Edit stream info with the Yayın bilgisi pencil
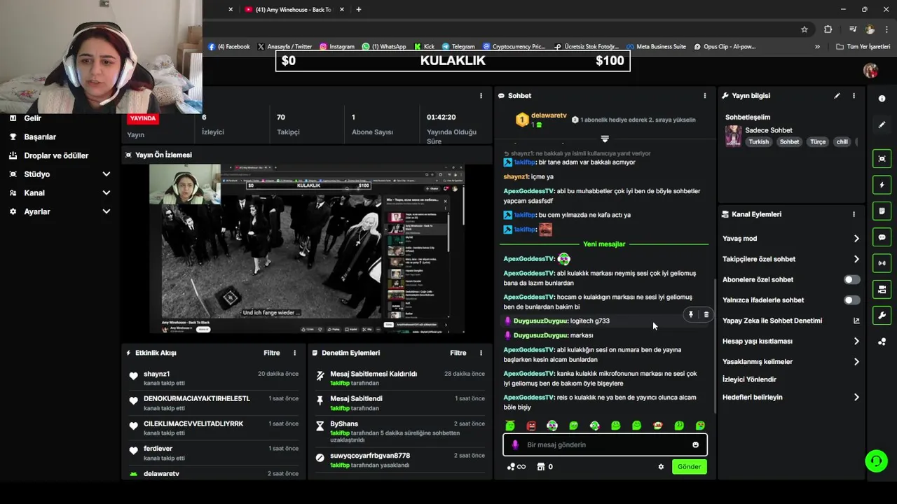The height and width of the screenshot is (504, 897). click(x=837, y=96)
